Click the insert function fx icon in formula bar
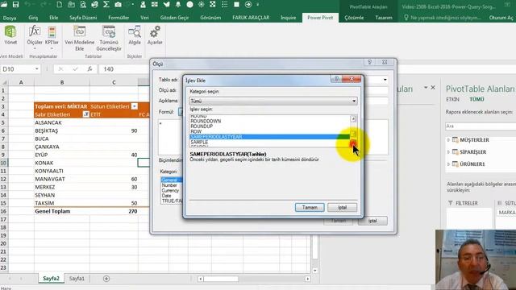This screenshot has width=516, height=290. (x=89, y=69)
